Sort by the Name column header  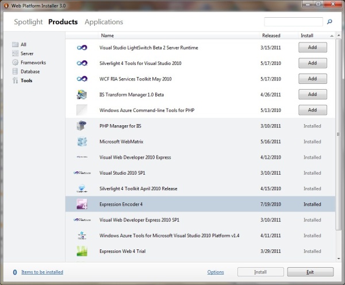(179, 36)
